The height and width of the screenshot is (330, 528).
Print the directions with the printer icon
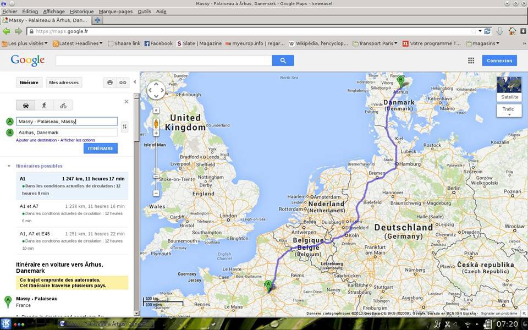(110, 82)
